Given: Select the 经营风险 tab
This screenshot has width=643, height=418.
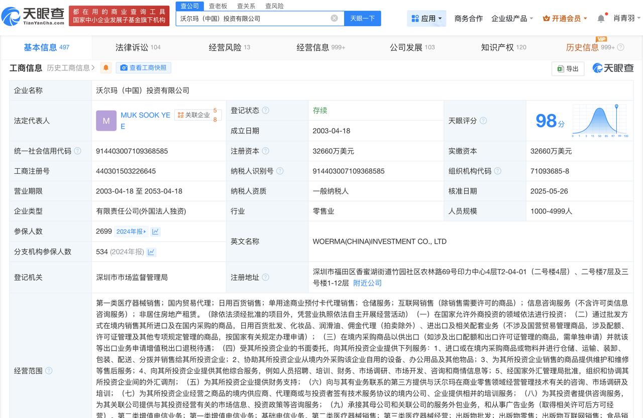Looking at the screenshot, I should [229, 47].
